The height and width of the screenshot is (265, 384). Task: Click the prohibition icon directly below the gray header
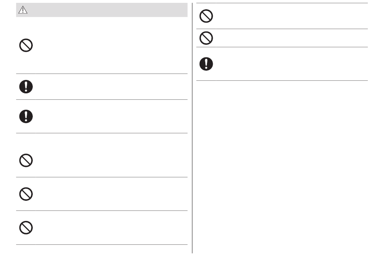coord(26,45)
